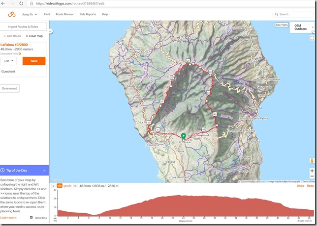Image resolution: width=317 pixels, height=226 pixels.
Task: Click the green route start marker
Action: (184, 136)
